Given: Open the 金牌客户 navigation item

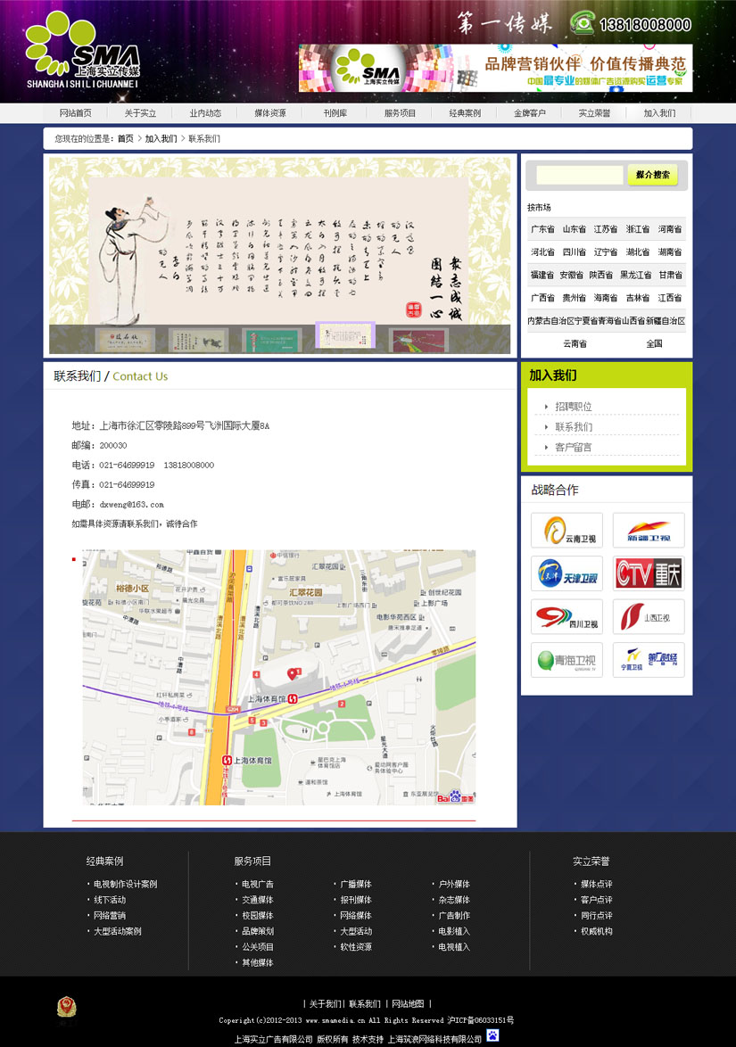Looking at the screenshot, I should tap(530, 113).
